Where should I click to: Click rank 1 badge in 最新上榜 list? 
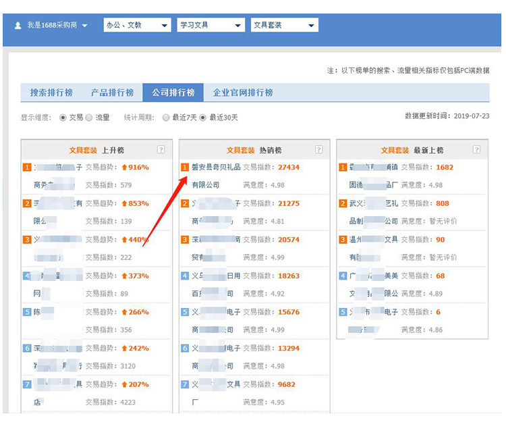pos(343,167)
